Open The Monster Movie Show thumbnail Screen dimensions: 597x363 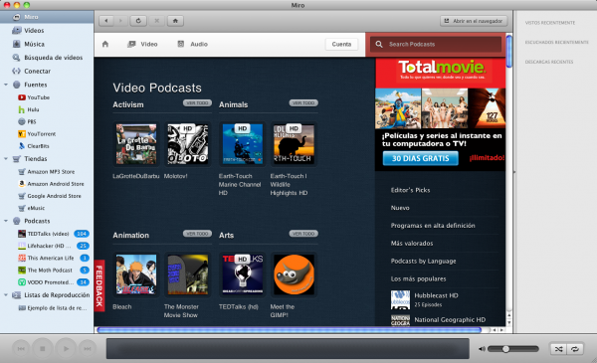pyautogui.click(x=188, y=274)
